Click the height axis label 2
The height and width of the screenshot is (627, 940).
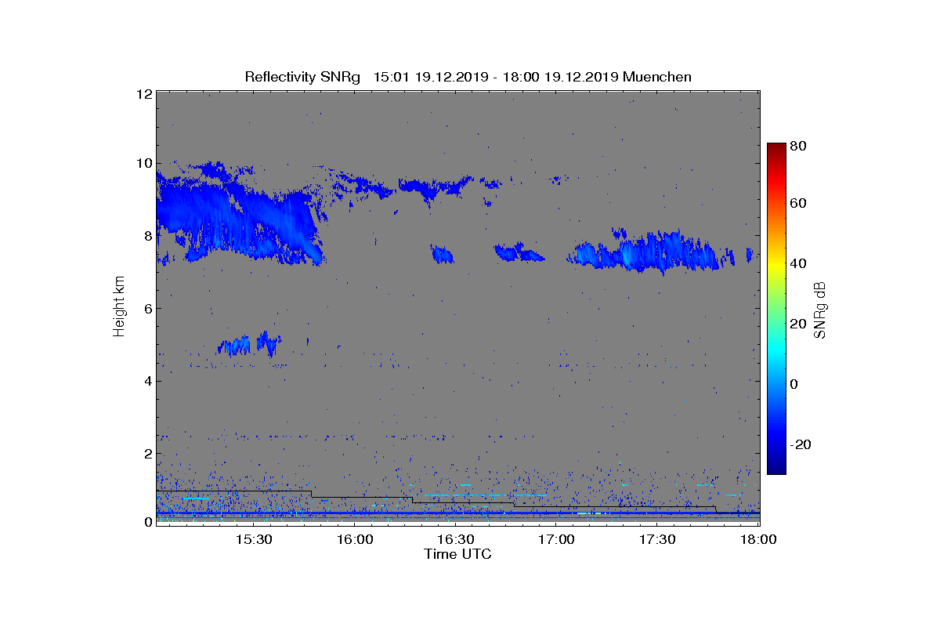point(146,453)
